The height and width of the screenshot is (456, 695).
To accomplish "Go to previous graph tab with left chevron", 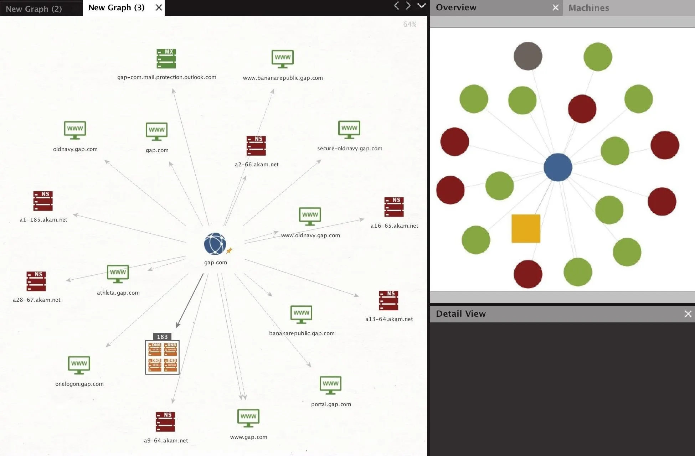I will click(x=396, y=6).
